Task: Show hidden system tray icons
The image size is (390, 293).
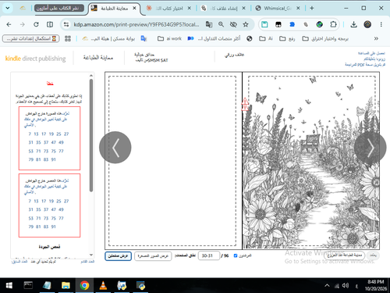Action: pos(327,286)
